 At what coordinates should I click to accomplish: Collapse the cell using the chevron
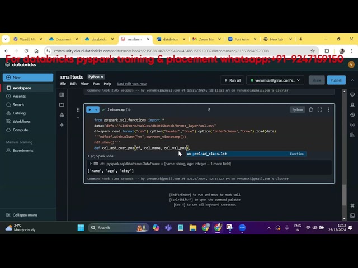[78, 118]
